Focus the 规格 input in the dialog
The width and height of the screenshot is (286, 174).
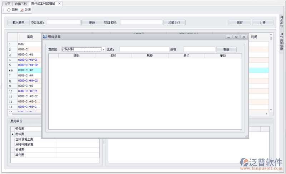tap(199, 49)
